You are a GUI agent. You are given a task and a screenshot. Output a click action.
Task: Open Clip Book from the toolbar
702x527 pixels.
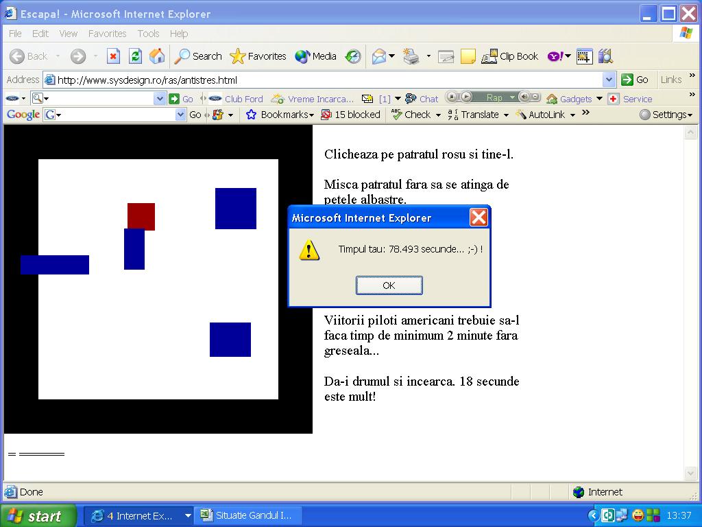point(510,56)
